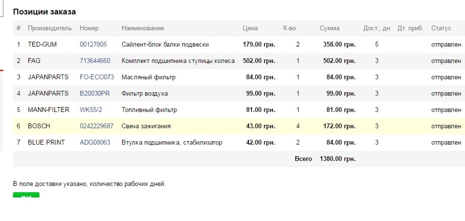Viewport: 465px width, 221px height.
Task: Click the Наименование column header
Action: [142, 28]
